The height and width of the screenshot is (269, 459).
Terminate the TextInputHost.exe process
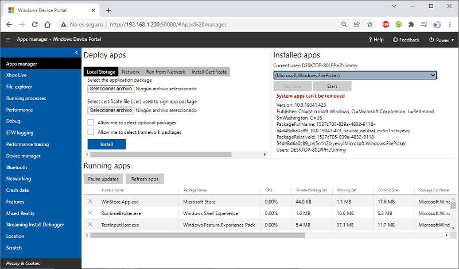tap(90, 224)
